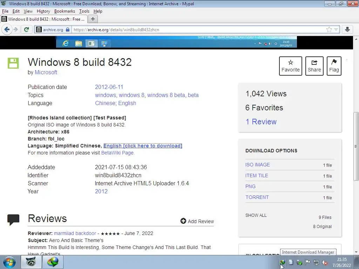Image resolution: width=359 pixels, height=269 pixels.
Task: Open reviewer marmilad backdoor's profile
Action: point(75,233)
